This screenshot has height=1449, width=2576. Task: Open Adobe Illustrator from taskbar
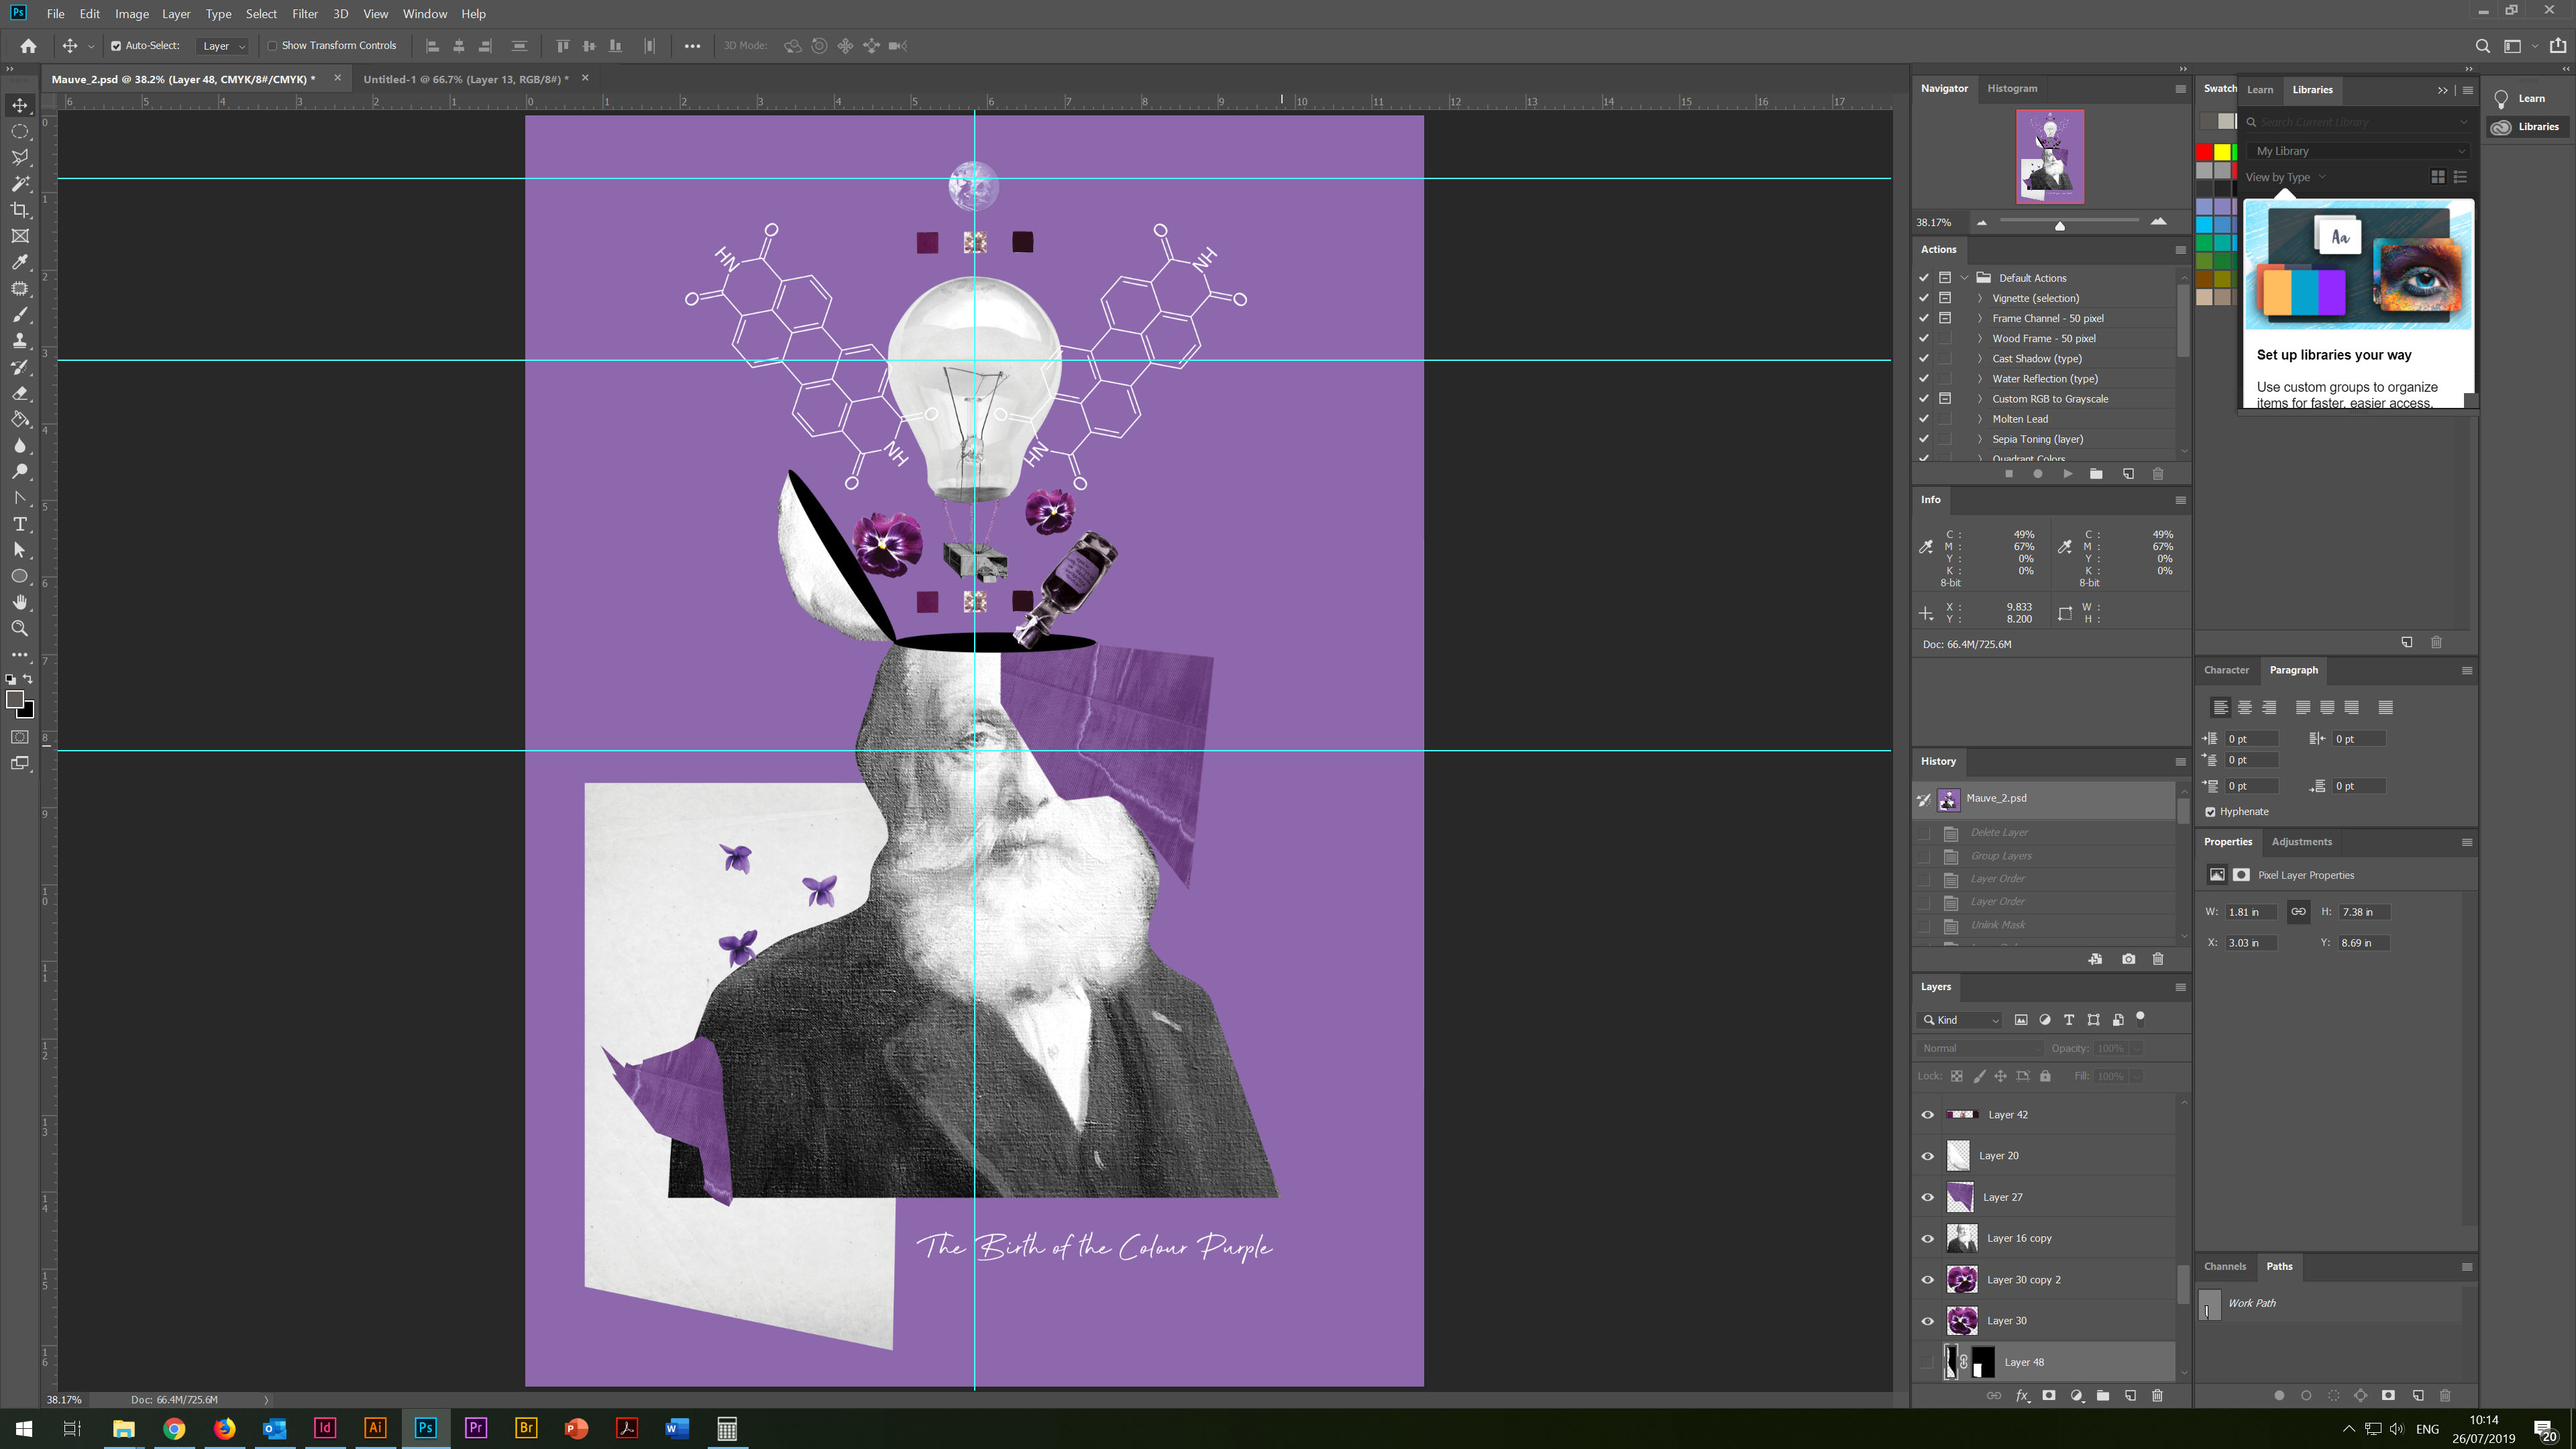click(x=375, y=1428)
